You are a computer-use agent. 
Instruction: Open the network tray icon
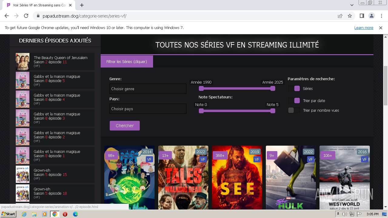click(352, 214)
